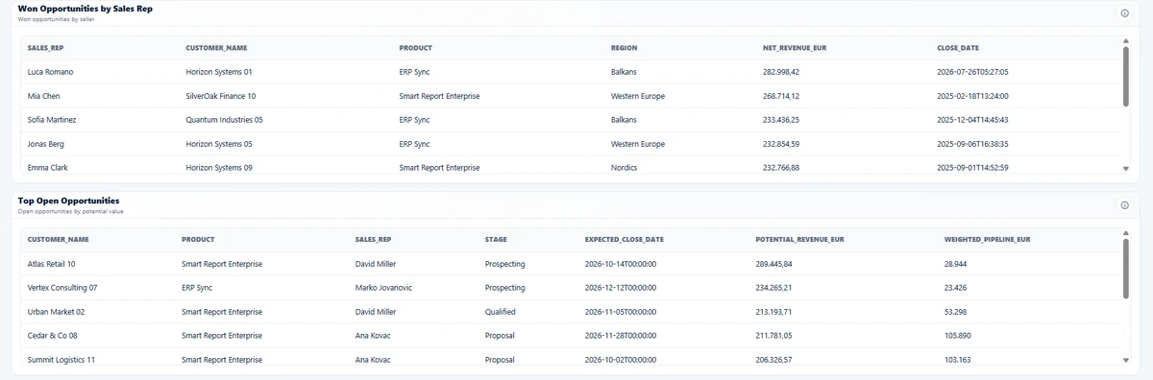Click Proposal stage in Summit Logistics 11 row
Image resolution: width=1153 pixels, height=380 pixels.
(x=500, y=359)
